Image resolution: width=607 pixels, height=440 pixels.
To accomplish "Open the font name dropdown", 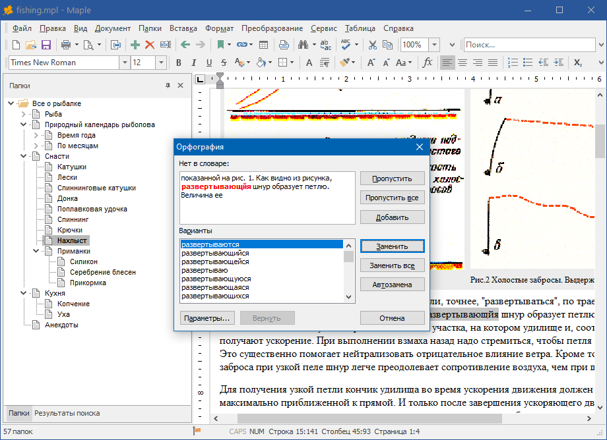I will 124,63.
